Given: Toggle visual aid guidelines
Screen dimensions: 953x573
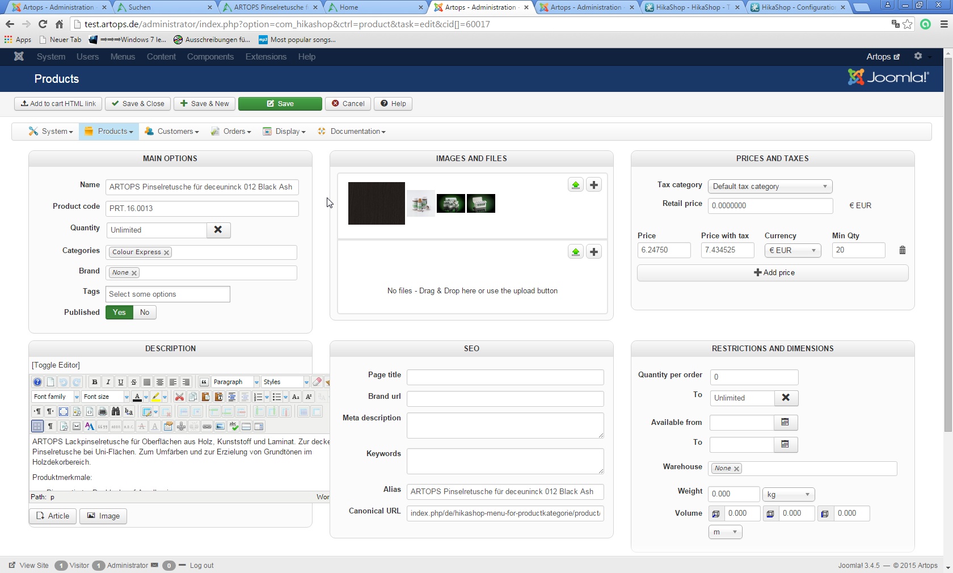Looking at the screenshot, I should point(37,426).
